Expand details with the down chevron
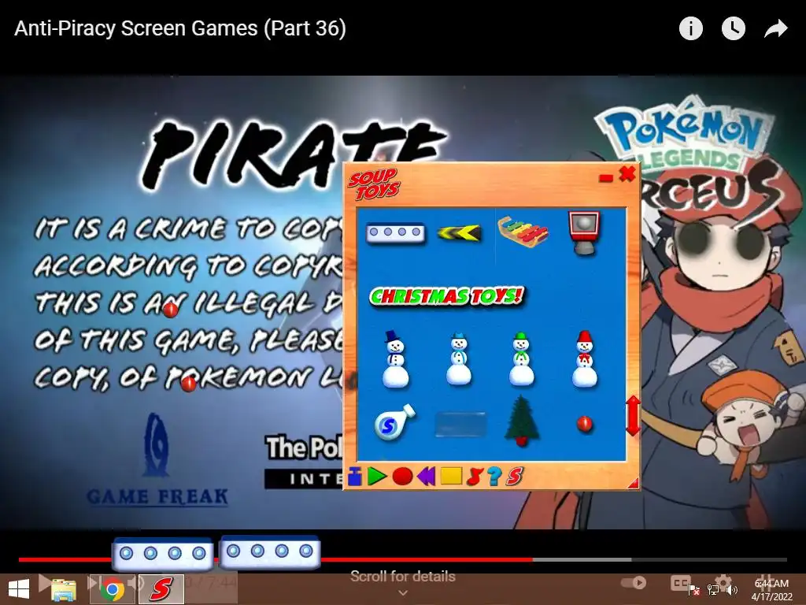 [403, 593]
